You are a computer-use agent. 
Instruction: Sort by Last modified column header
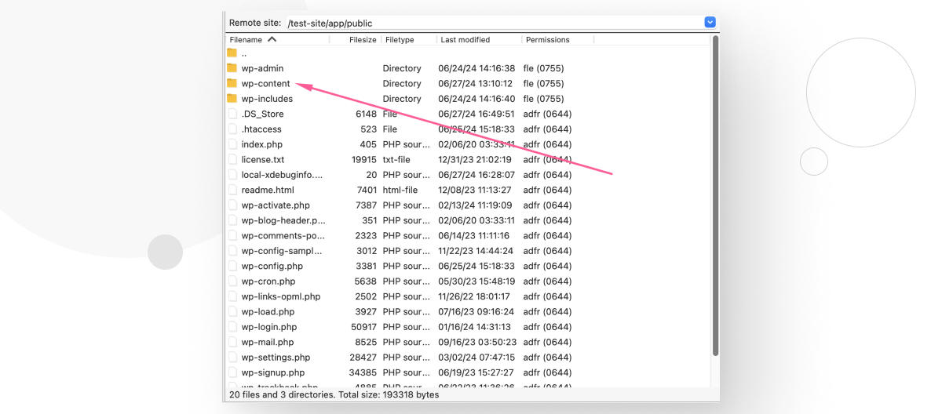[465, 39]
